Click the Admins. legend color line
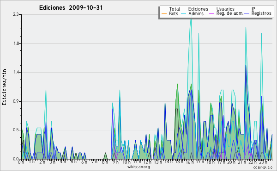 pyautogui.click(x=184, y=13)
